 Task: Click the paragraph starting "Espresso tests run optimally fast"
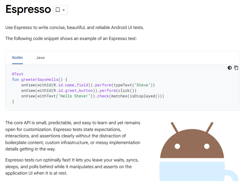coord(72,167)
